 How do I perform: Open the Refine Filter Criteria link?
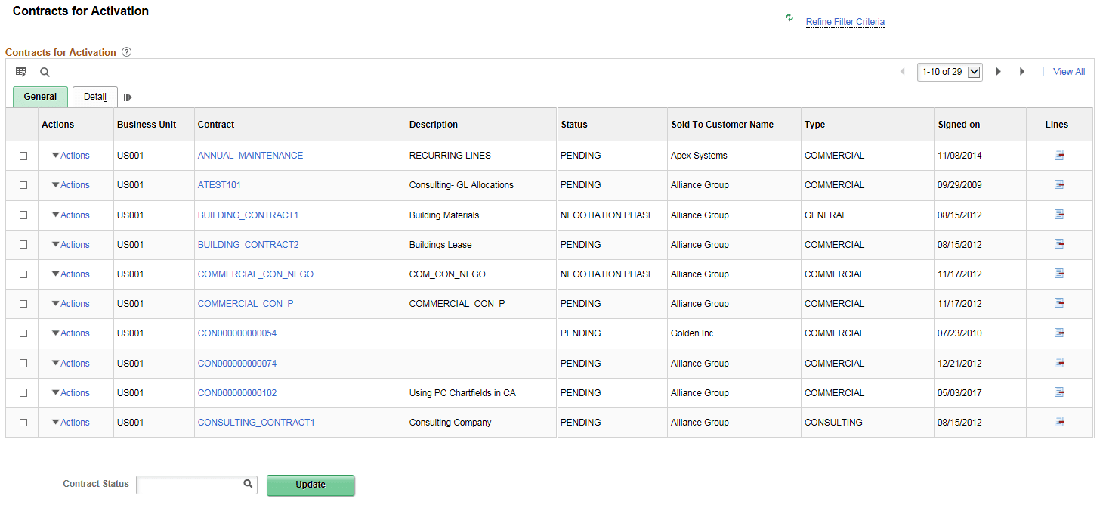tap(845, 22)
